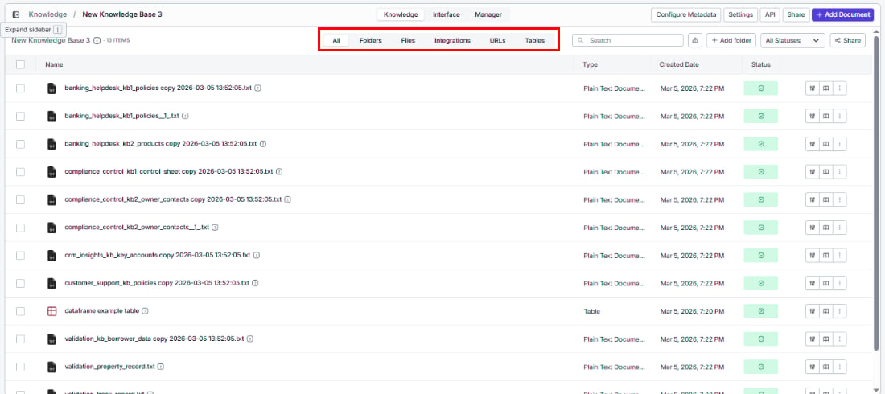Click the Add folder button

[731, 41]
